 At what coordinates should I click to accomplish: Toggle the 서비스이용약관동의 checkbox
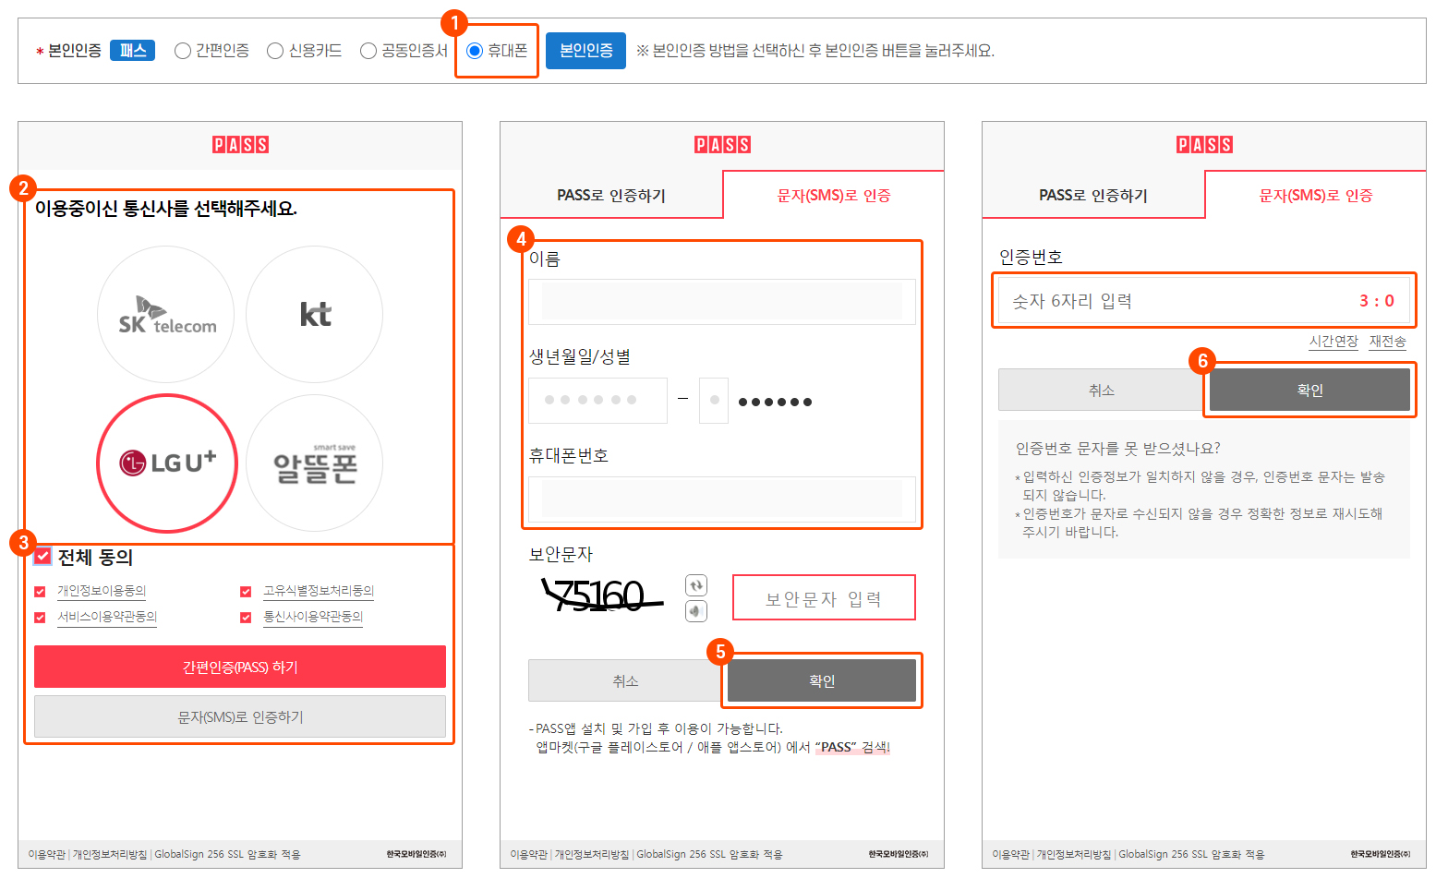point(40,618)
